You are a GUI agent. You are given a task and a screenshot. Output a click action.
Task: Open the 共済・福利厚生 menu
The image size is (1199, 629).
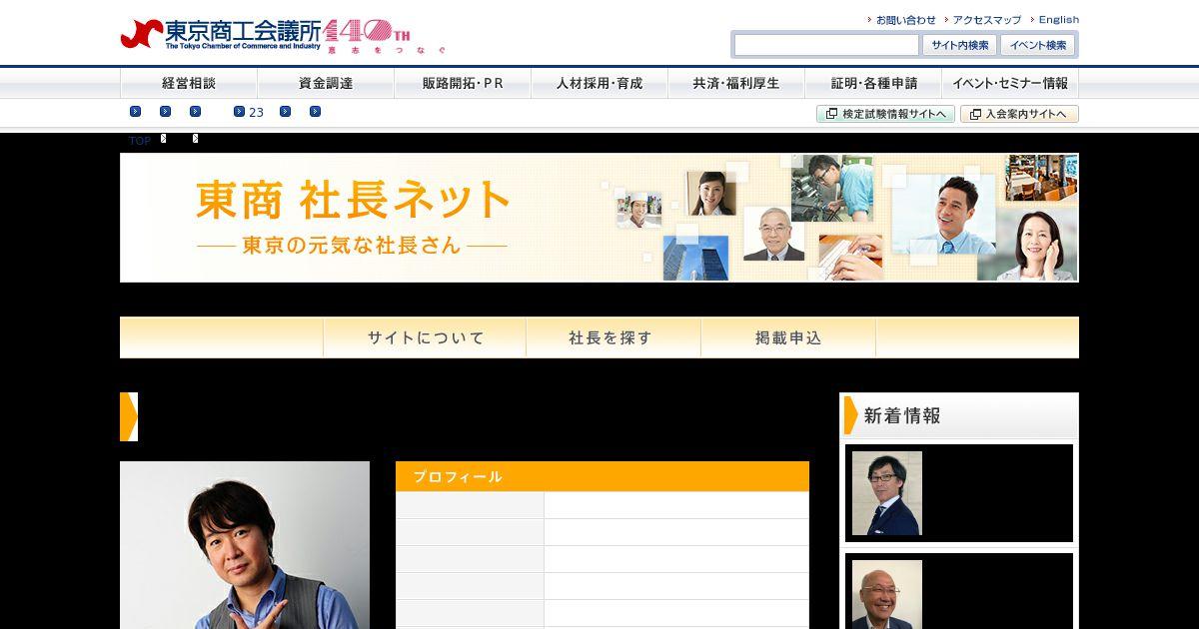click(736, 83)
